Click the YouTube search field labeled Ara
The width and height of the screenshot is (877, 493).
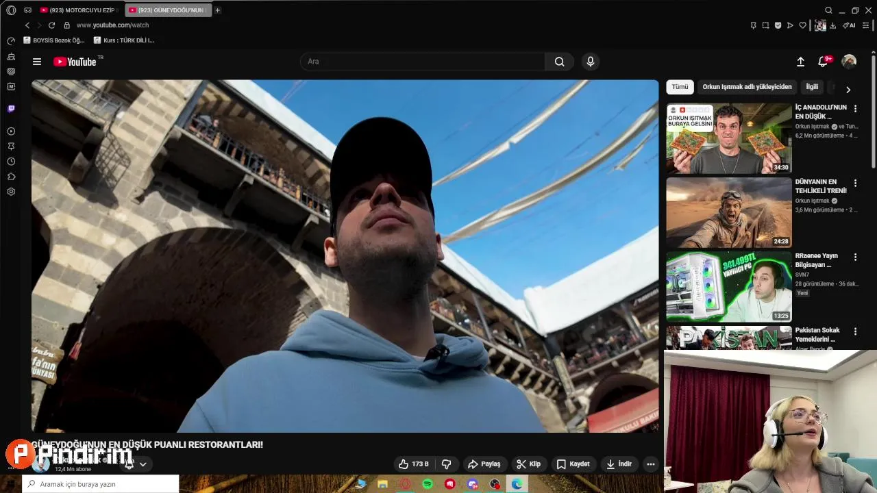pyautogui.click(x=423, y=62)
